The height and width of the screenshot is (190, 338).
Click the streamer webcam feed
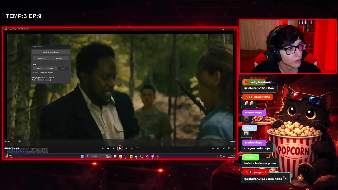coord(288,46)
